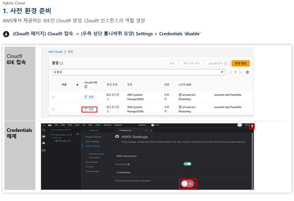Click the Go to Anything search field
This screenshot has height=201, width=294.
pyautogui.click(x=63, y=130)
